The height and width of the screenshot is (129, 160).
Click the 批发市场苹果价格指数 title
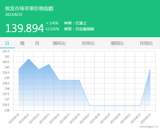pyautogui.click(x=29, y=9)
